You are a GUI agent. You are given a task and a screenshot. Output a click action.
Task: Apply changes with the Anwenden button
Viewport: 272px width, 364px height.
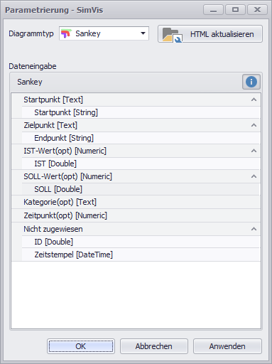pos(227,346)
